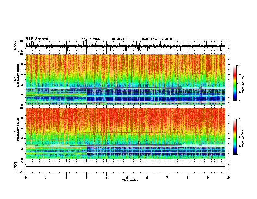Click the "8" tick on ch.1 frequency axis
The height and width of the screenshot is (199, 257).
click(23, 64)
